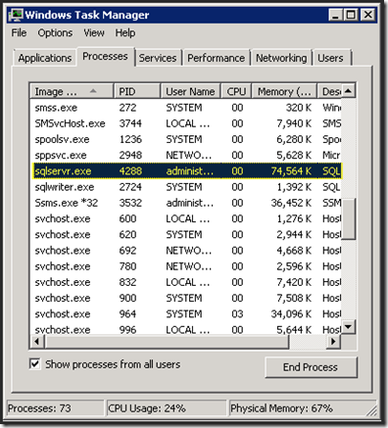Image resolution: width=388 pixels, height=428 pixels.
Task: Maximize the Task Manager window
Action: tap(351, 15)
